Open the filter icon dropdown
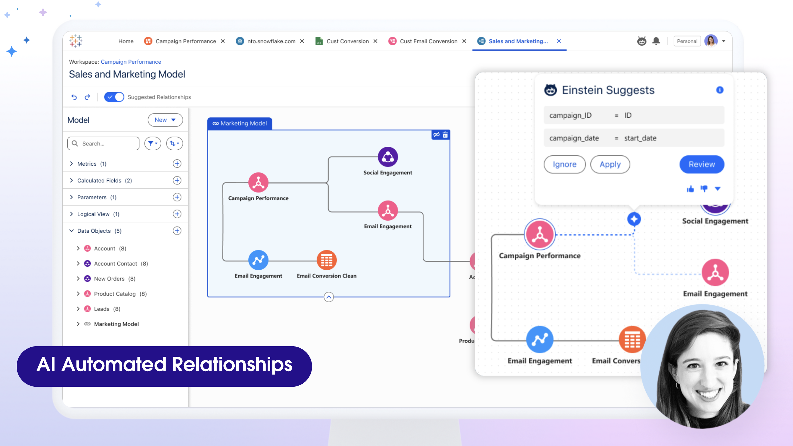 153,143
